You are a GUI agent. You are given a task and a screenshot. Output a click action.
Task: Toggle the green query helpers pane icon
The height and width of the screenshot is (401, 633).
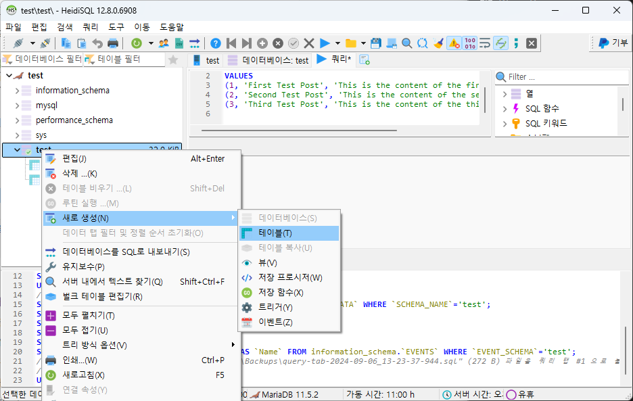pyautogui.click(x=500, y=43)
